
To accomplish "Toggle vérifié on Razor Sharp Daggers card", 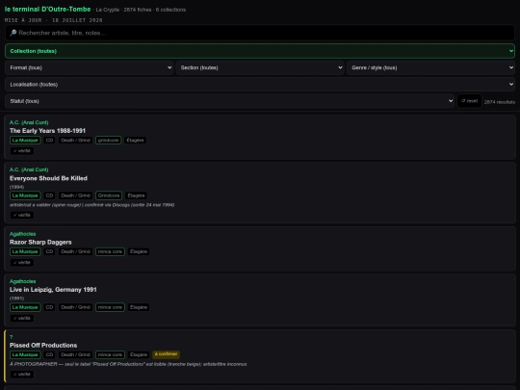I will click(22, 263).
